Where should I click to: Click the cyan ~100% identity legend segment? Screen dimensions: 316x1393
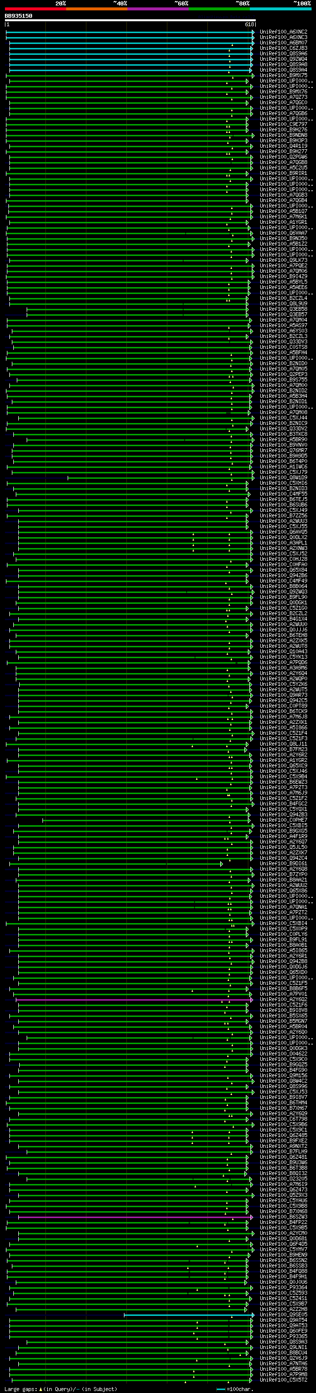pos(280,9)
